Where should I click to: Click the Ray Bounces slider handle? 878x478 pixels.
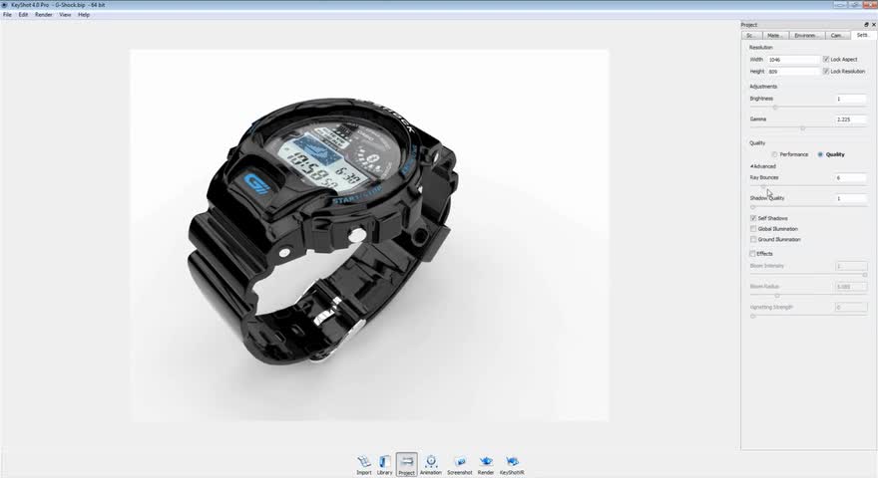[x=762, y=186]
